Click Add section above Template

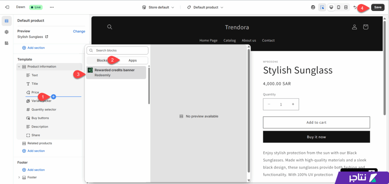(x=33, y=48)
